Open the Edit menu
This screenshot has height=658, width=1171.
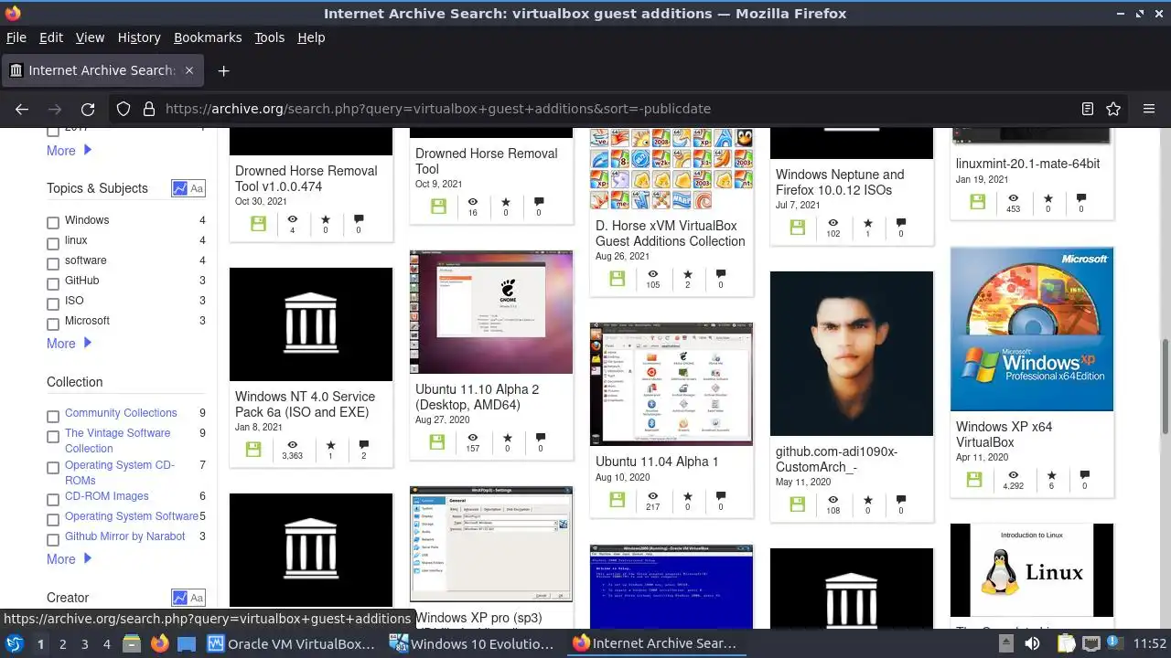point(51,37)
